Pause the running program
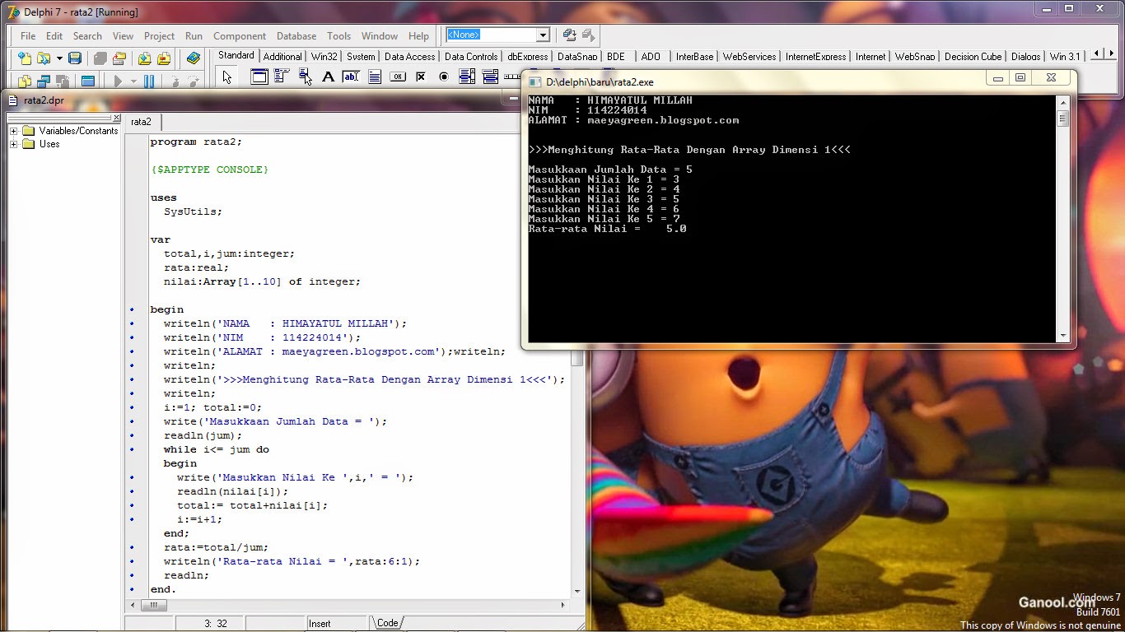The height and width of the screenshot is (632, 1125). pos(149,81)
